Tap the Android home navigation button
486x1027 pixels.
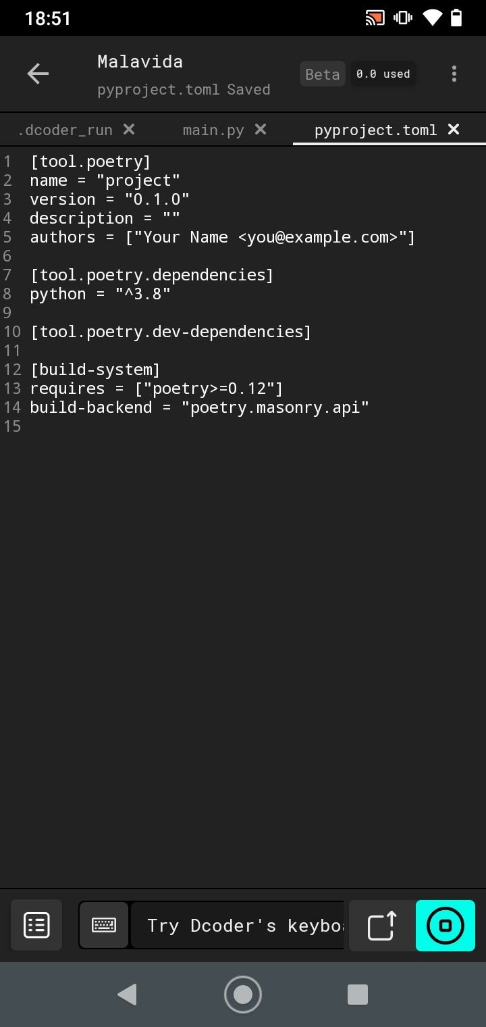[x=243, y=994]
